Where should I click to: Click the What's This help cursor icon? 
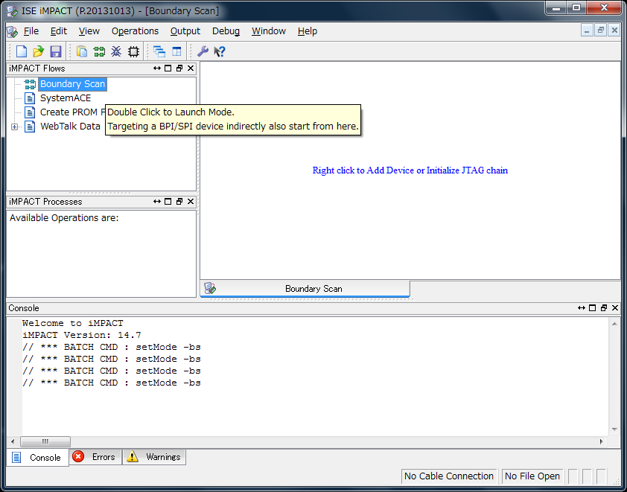(x=219, y=51)
